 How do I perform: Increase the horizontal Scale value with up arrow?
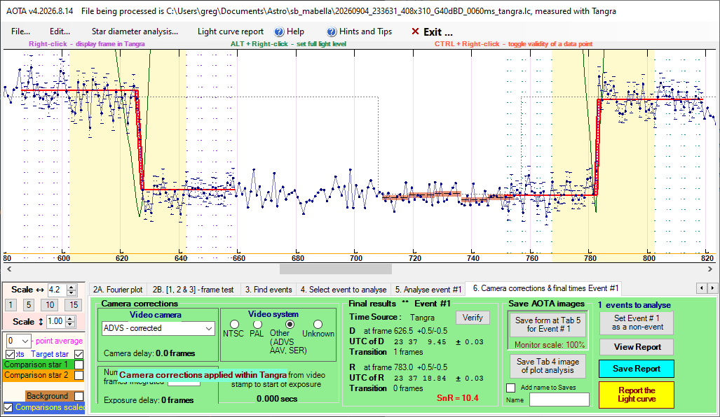(x=72, y=288)
